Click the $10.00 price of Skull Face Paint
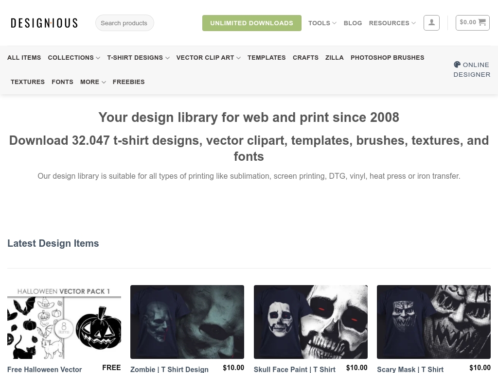Viewport: 498px width, 373px height. 356,368
